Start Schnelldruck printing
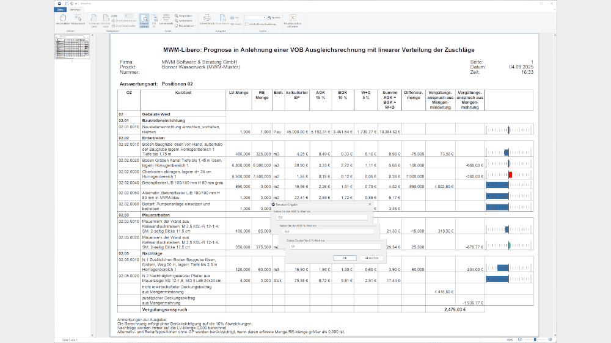The width and height of the screenshot is (611, 343). point(207,20)
